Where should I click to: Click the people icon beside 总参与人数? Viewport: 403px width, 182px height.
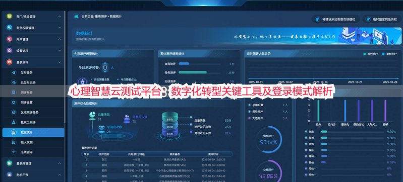click(127, 118)
